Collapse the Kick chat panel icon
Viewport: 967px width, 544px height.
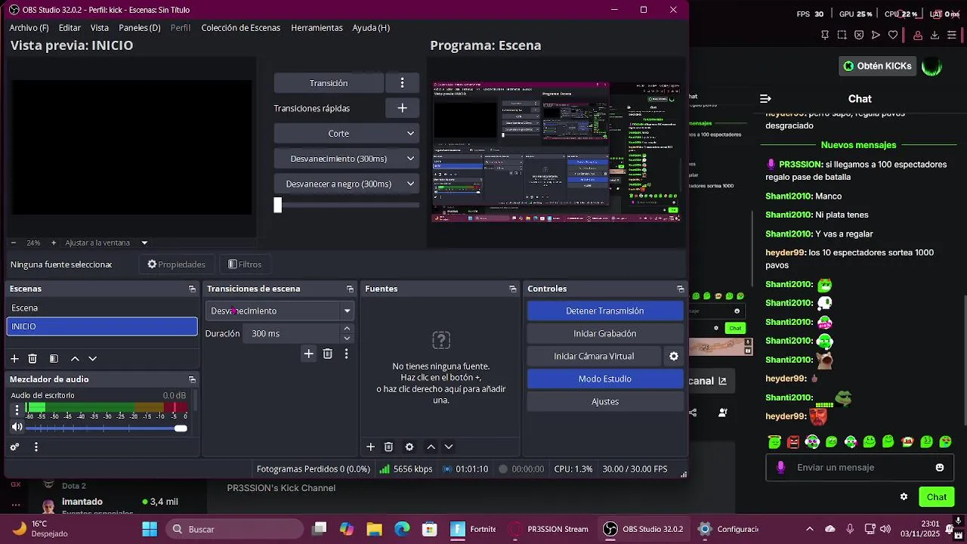pyautogui.click(x=765, y=99)
